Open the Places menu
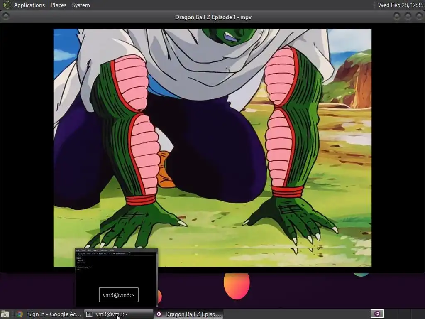The width and height of the screenshot is (425, 319). click(58, 5)
